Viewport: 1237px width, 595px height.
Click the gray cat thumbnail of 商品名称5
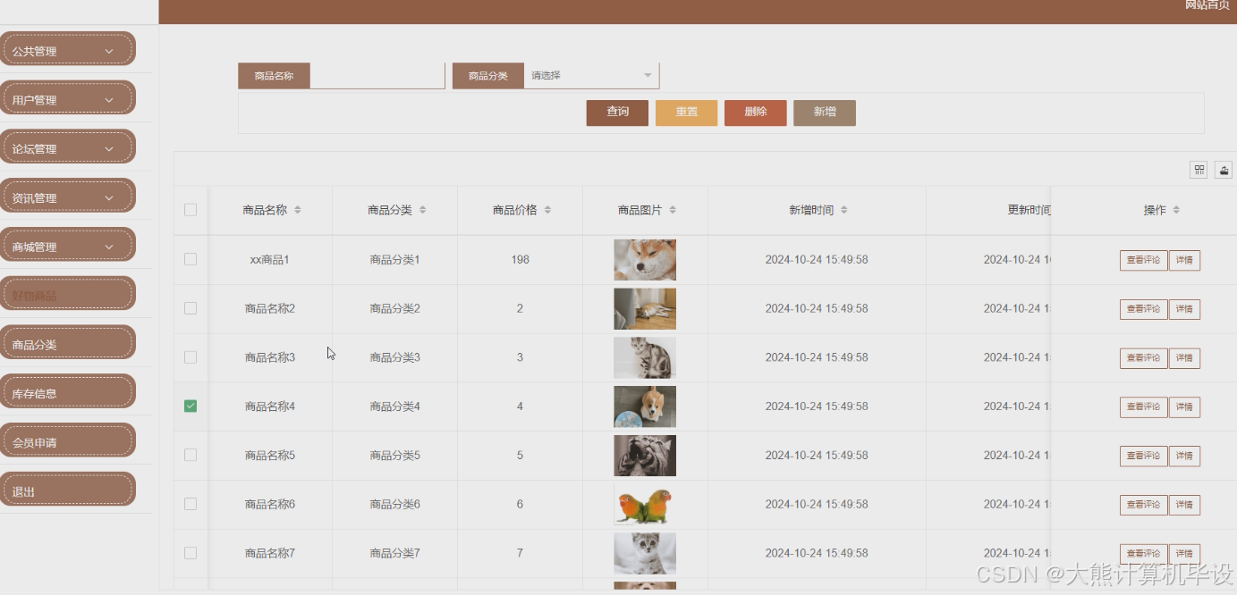[x=645, y=456]
